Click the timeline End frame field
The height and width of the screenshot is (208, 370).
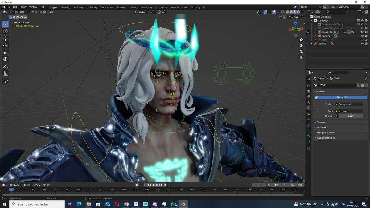tap(297, 185)
